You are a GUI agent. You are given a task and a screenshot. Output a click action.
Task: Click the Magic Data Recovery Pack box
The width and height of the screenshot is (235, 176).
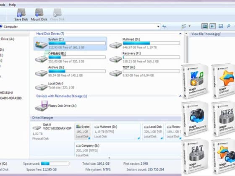[223, 157]
